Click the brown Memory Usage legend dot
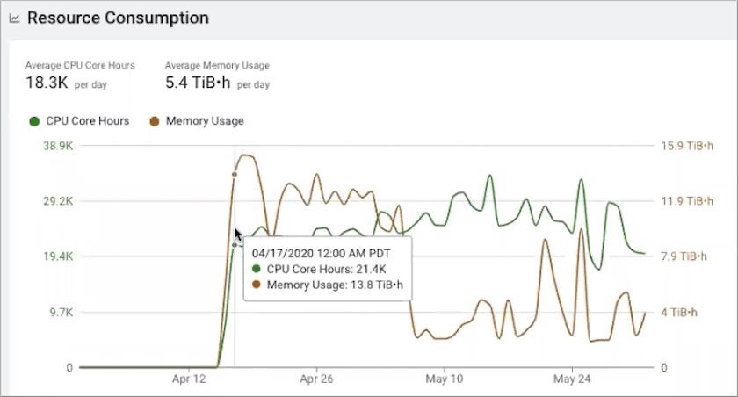The height and width of the screenshot is (397, 738). (x=154, y=121)
